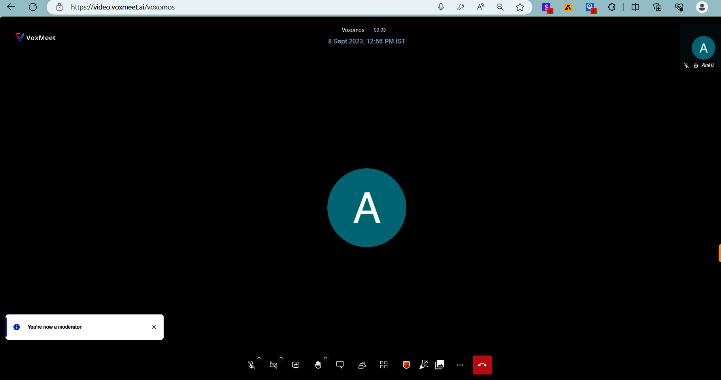Select a virtual background
The width and height of the screenshot is (721, 380).
[x=440, y=365]
